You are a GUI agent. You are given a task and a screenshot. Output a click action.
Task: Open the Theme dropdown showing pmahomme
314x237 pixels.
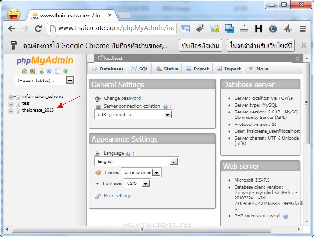141,172
